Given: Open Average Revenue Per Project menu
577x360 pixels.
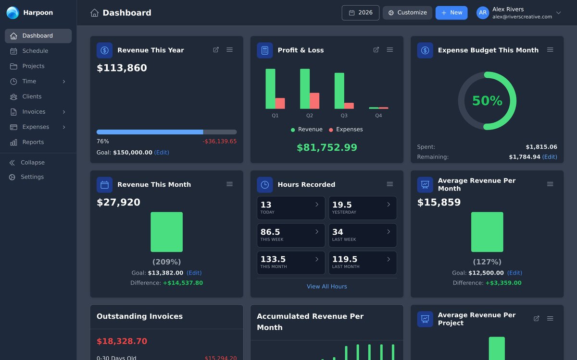Looking at the screenshot, I should click(x=550, y=319).
